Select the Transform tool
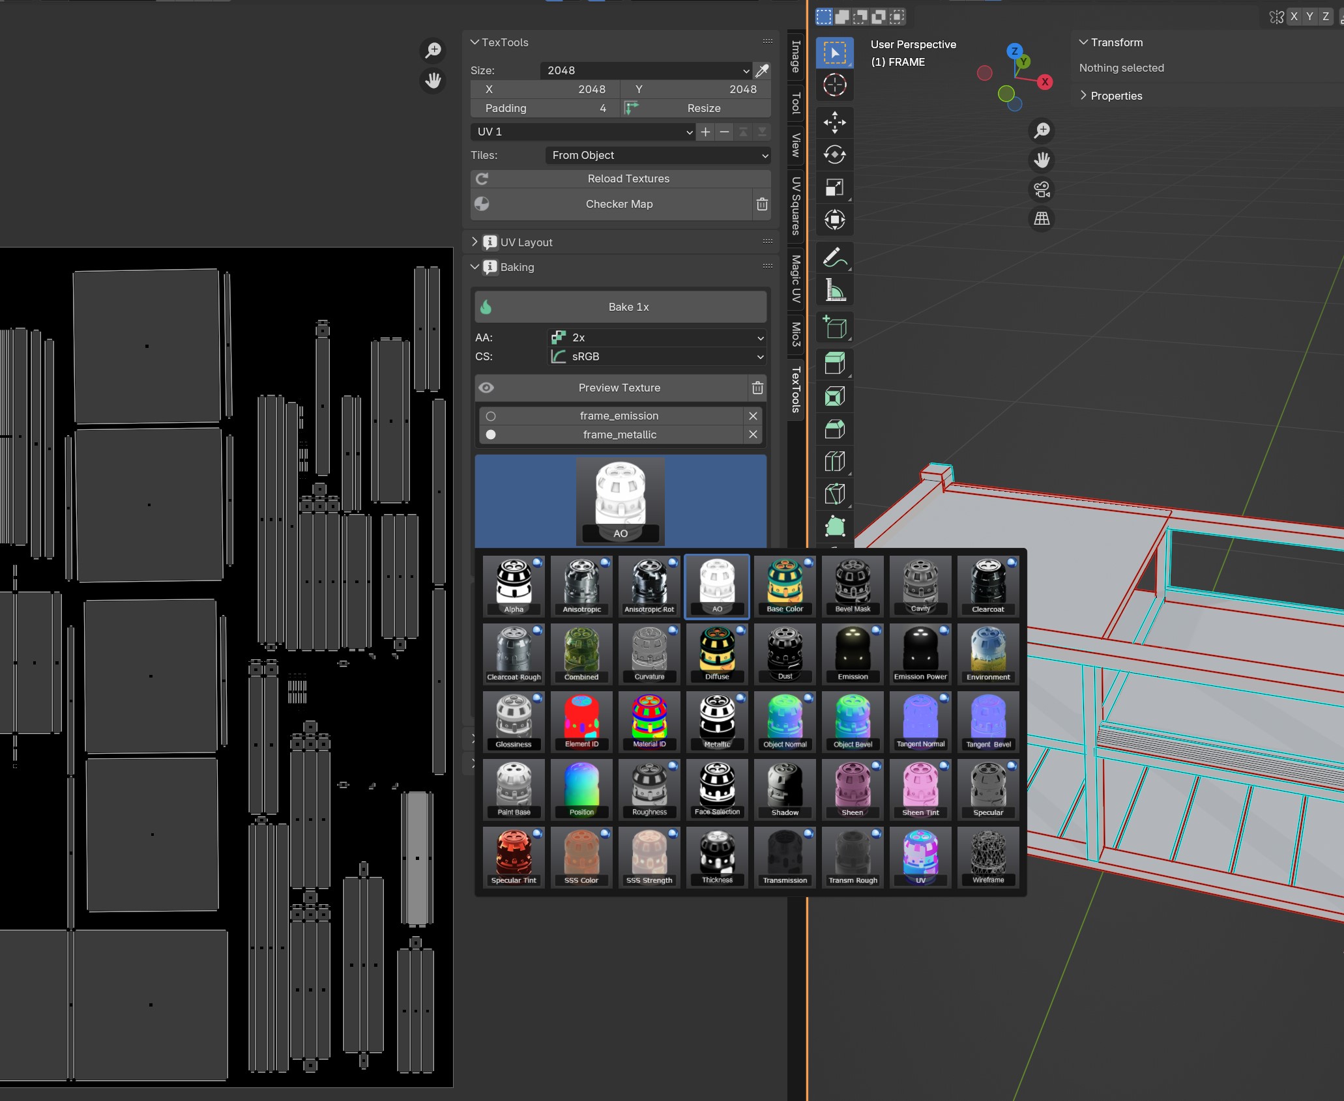 pyautogui.click(x=835, y=220)
